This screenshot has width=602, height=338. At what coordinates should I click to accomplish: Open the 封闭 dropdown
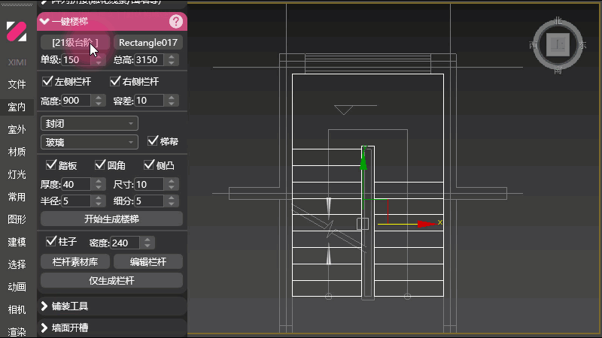89,123
